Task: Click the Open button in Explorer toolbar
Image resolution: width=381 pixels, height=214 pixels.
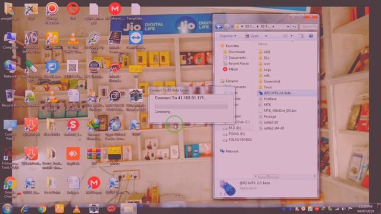Action: [x=251, y=36]
